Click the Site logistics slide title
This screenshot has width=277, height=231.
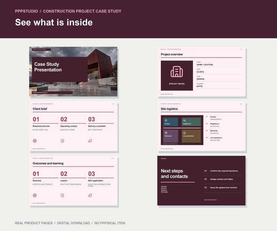169,109
